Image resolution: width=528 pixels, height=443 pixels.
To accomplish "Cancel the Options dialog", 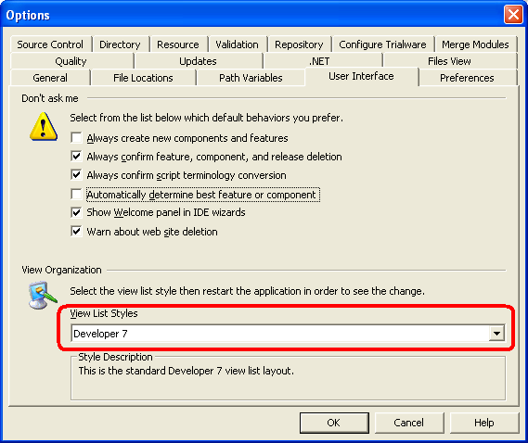I will 409,423.
